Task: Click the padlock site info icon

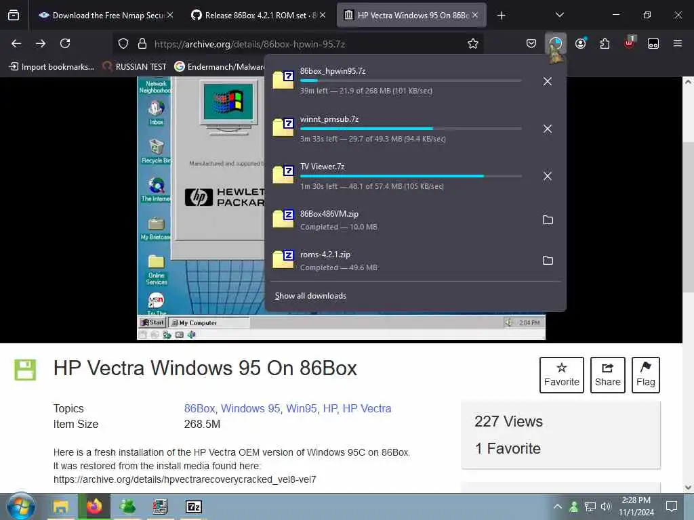Action: 142,43
